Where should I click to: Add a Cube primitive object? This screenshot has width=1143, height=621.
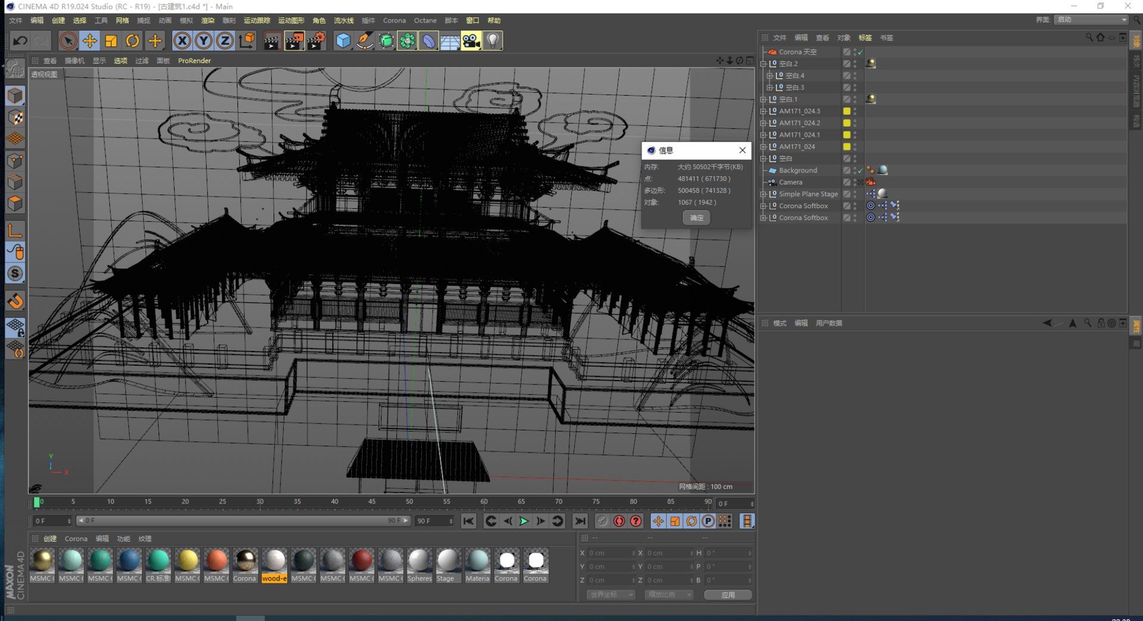(343, 41)
